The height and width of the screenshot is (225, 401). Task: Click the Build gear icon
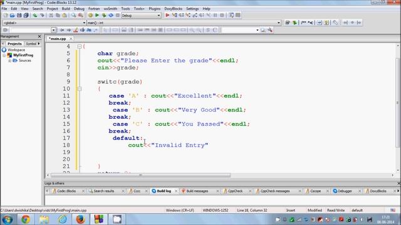click(90, 15)
